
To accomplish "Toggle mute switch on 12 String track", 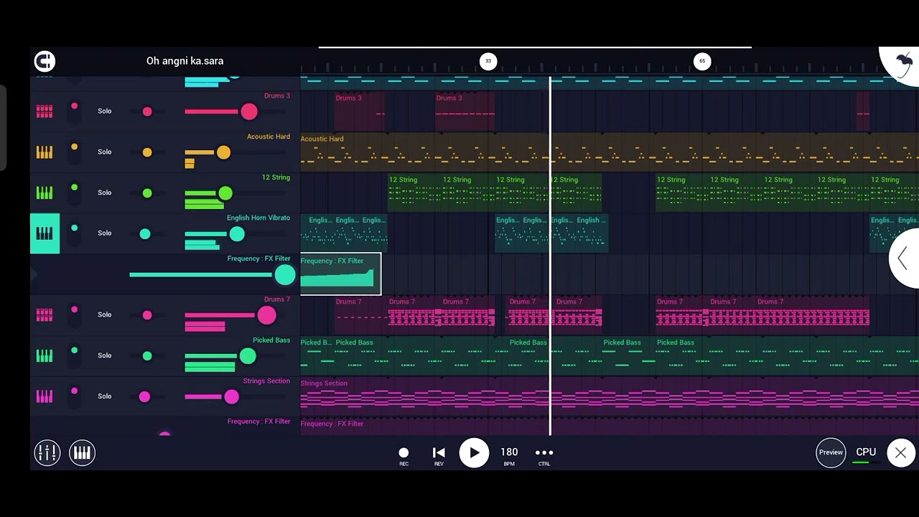I will pos(74,192).
